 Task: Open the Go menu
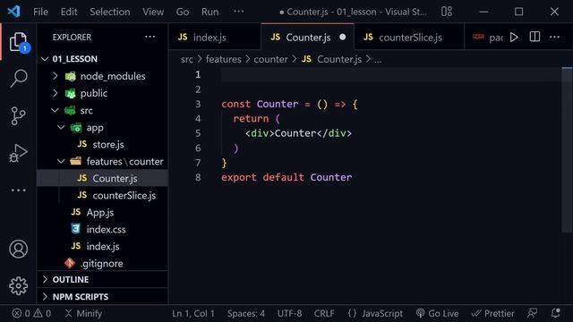tap(183, 12)
